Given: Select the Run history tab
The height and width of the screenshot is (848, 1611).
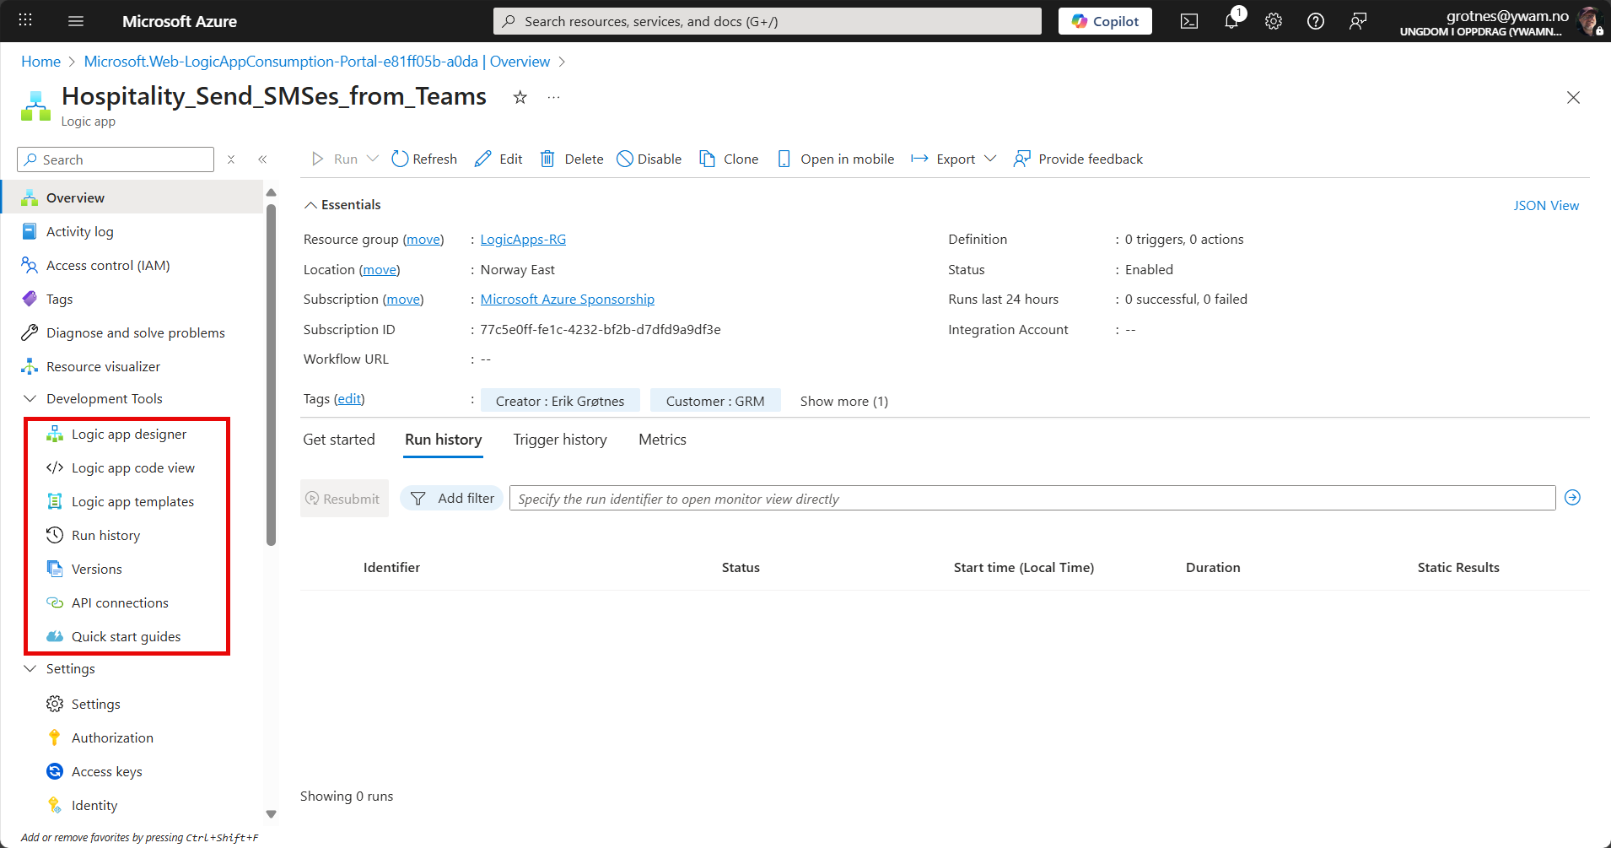Looking at the screenshot, I should pyautogui.click(x=444, y=440).
